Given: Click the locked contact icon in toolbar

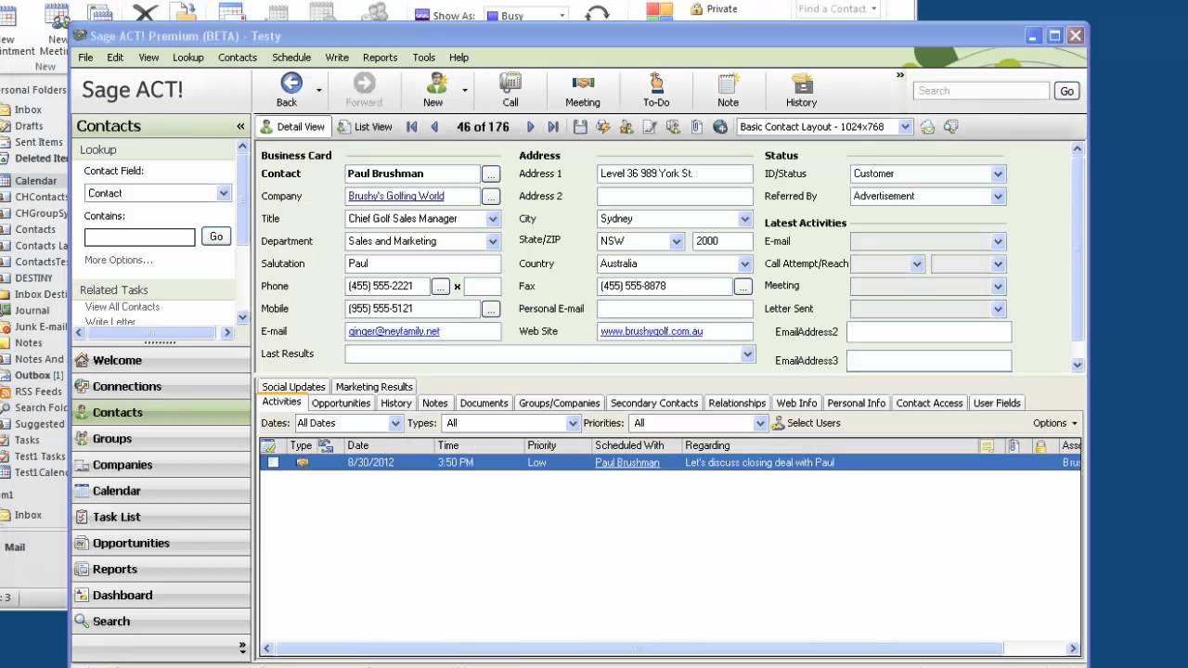Looking at the screenshot, I should (626, 127).
